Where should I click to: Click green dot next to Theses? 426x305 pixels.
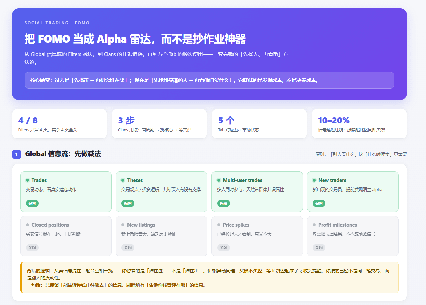pos(123,180)
